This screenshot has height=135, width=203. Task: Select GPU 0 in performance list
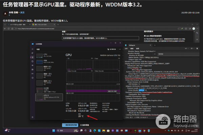[49, 97]
